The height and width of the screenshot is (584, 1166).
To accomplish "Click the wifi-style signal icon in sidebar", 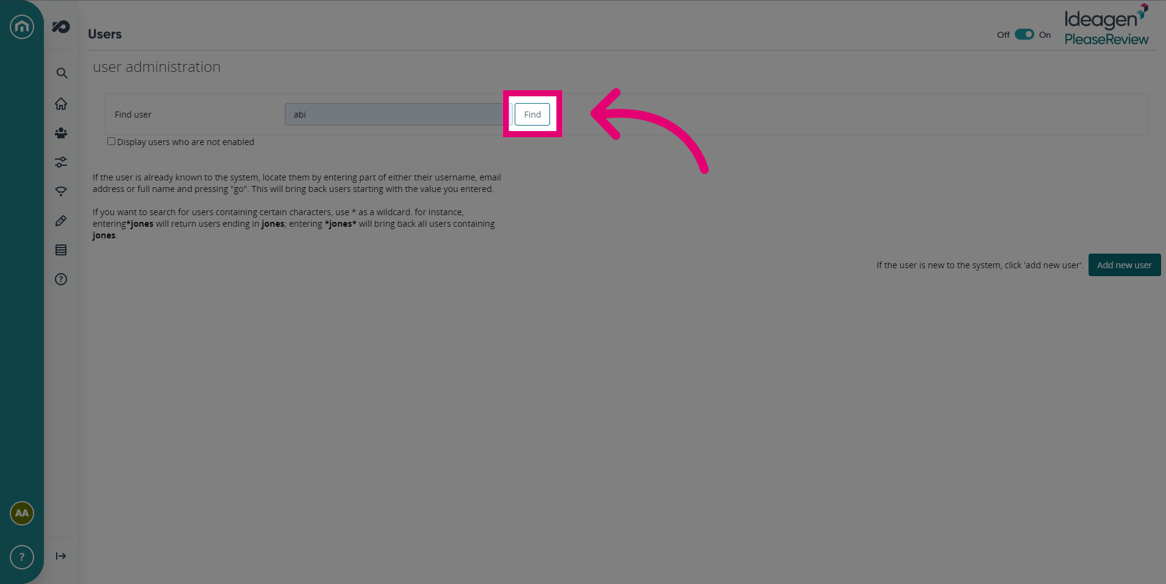I will click(61, 191).
